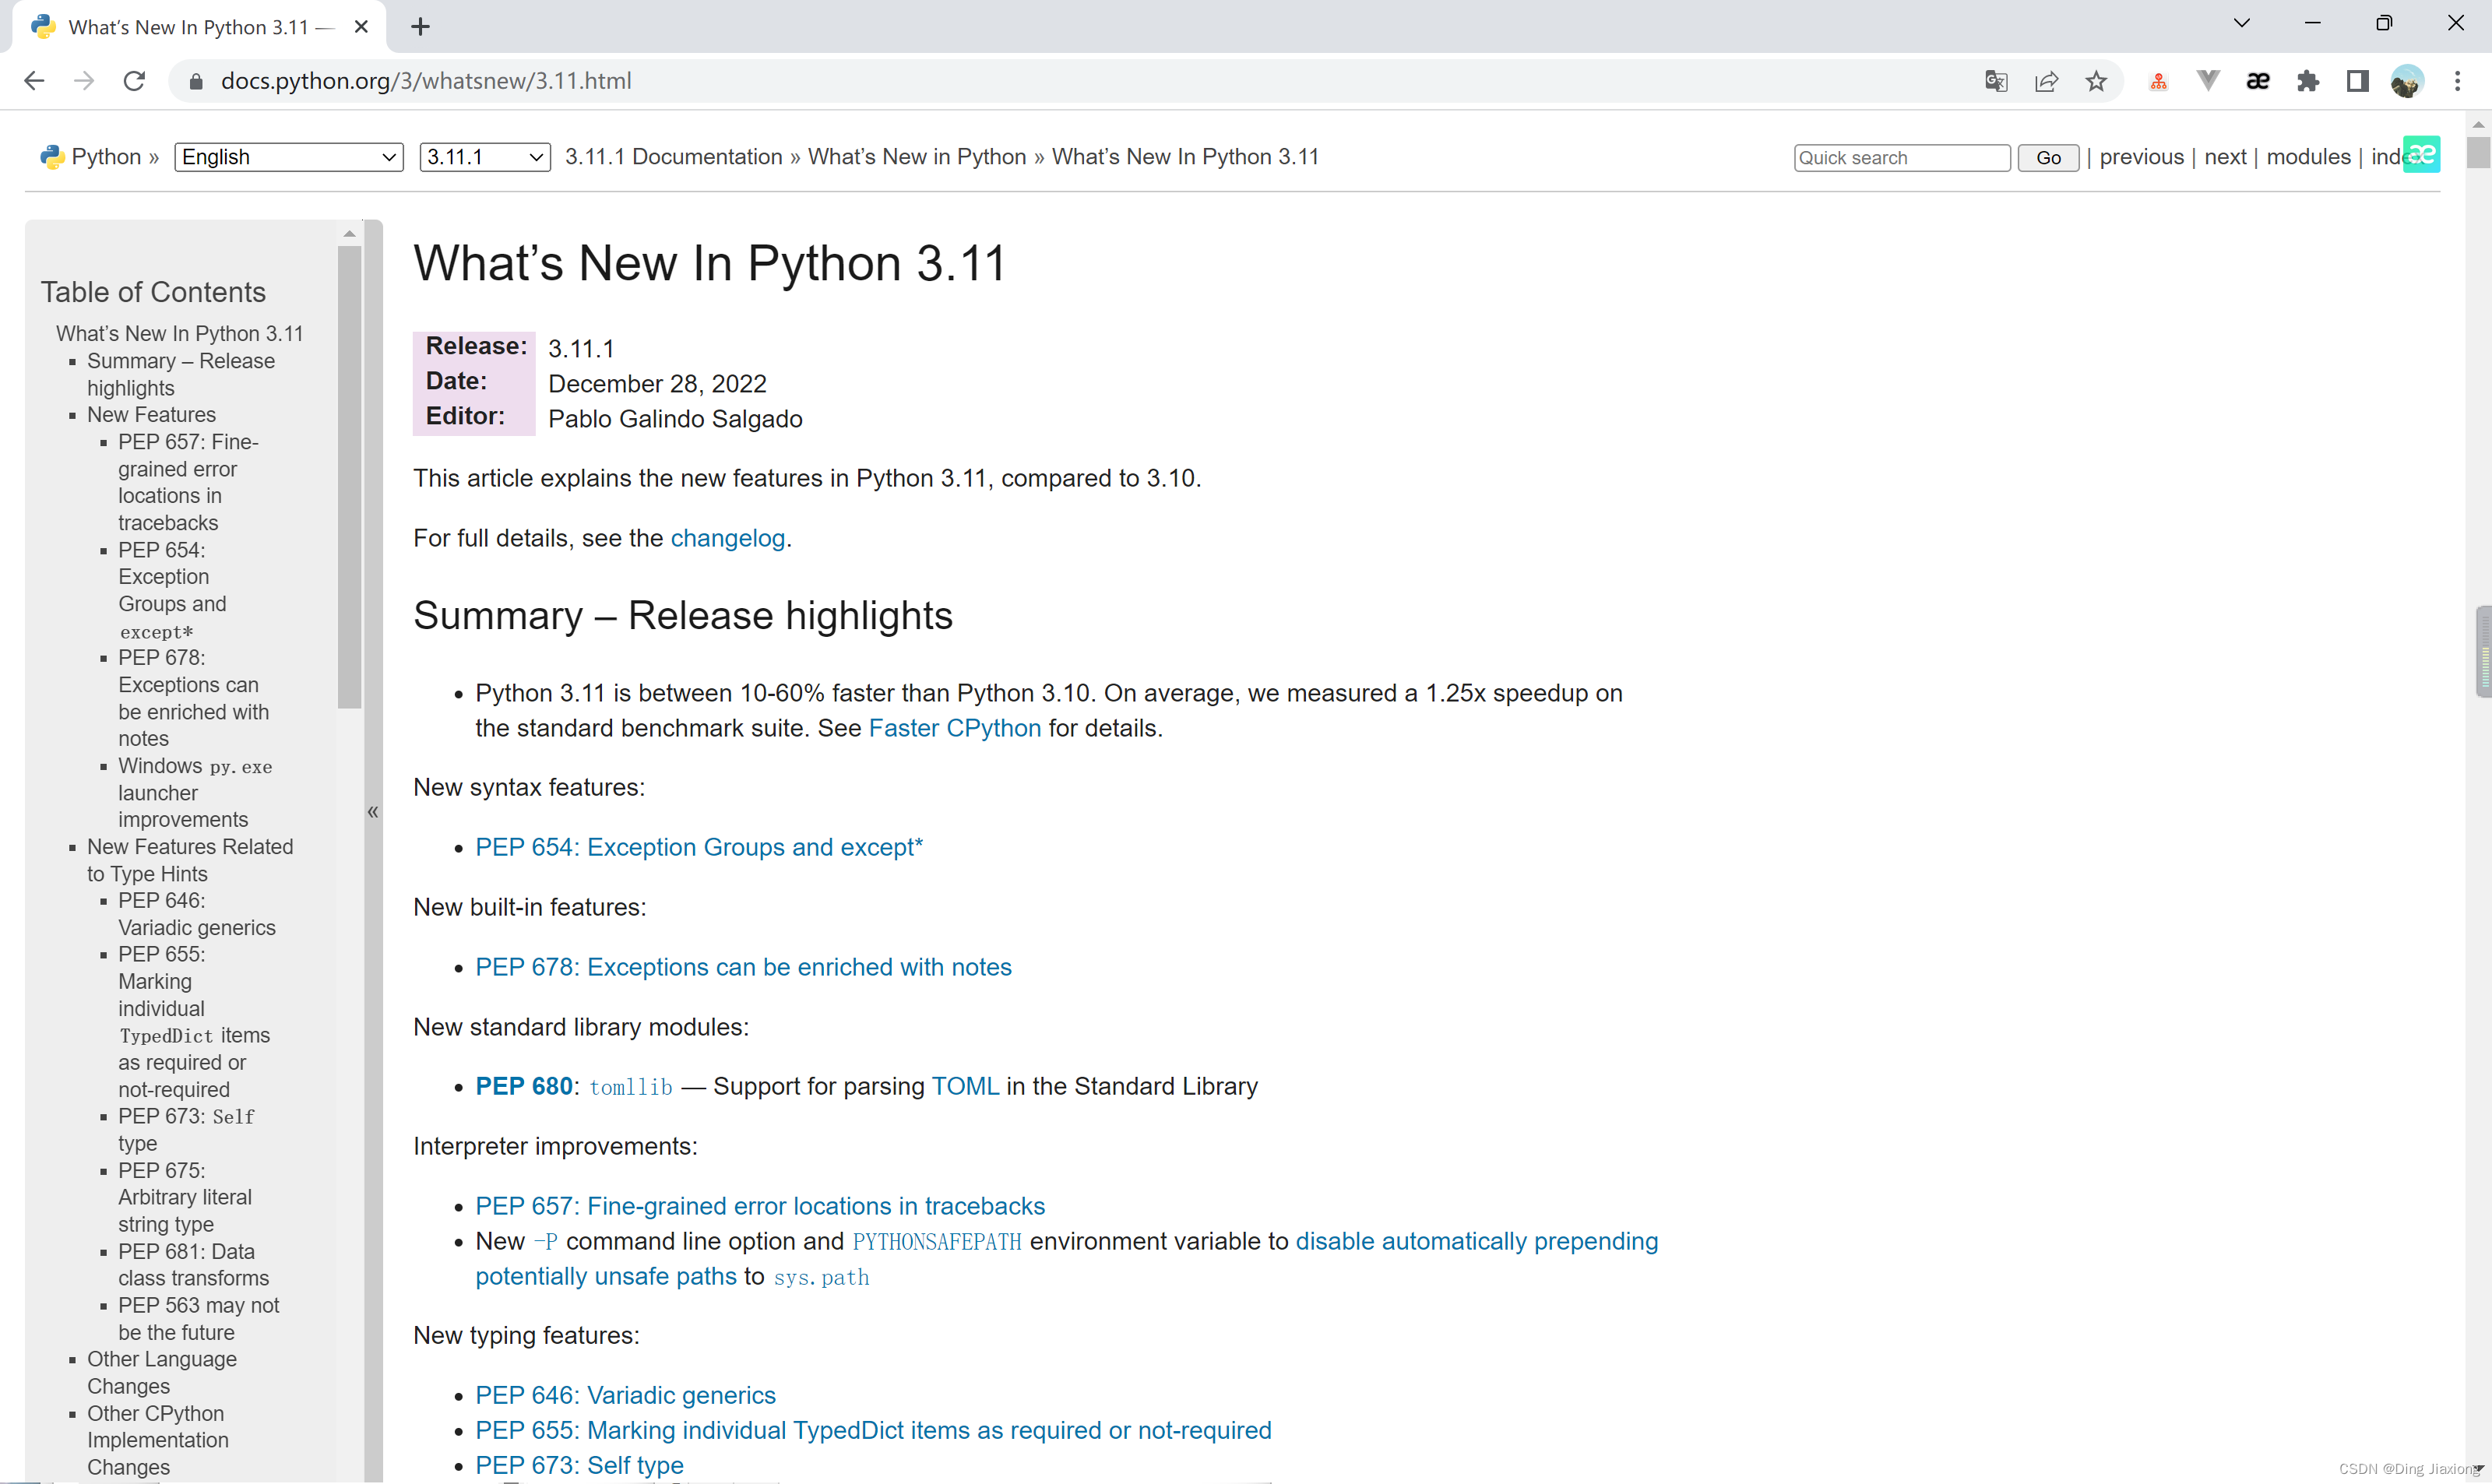Open the changelog link
This screenshot has height=1484, width=2492.
727,538
